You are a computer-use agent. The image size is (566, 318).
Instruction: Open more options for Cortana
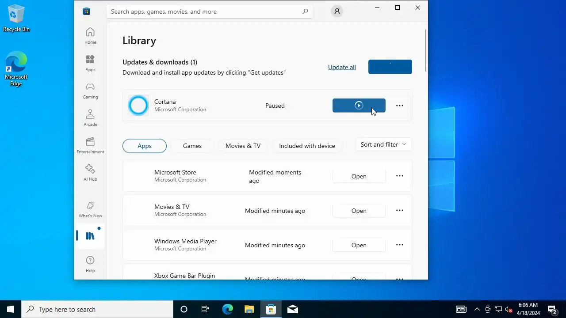click(400, 106)
